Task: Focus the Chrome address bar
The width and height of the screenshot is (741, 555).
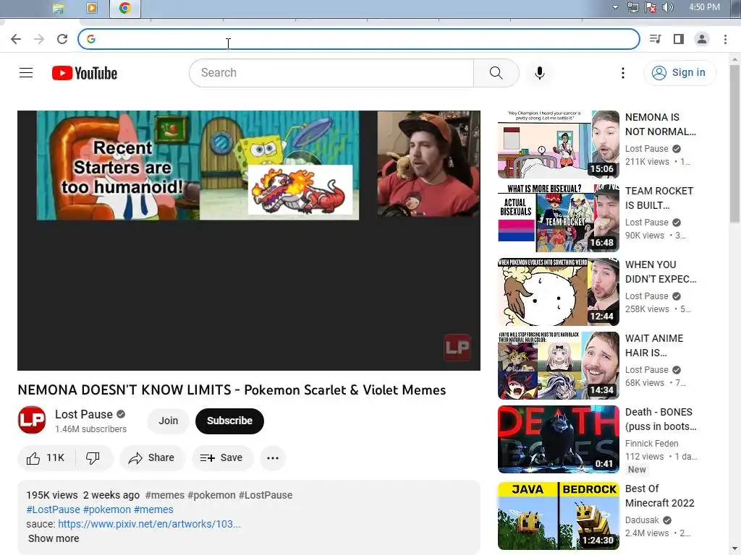Action: pyautogui.click(x=359, y=39)
